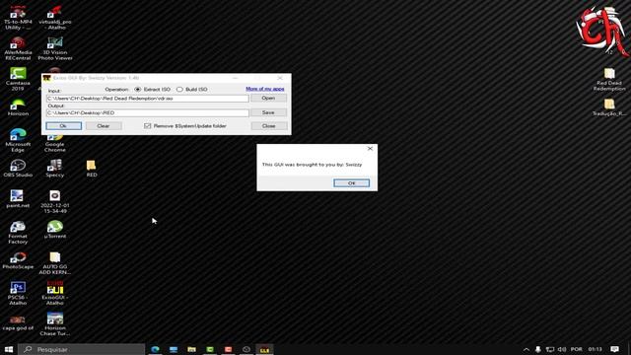Click the Ok button in Exiso GUI
The width and height of the screenshot is (631, 355).
pos(63,126)
